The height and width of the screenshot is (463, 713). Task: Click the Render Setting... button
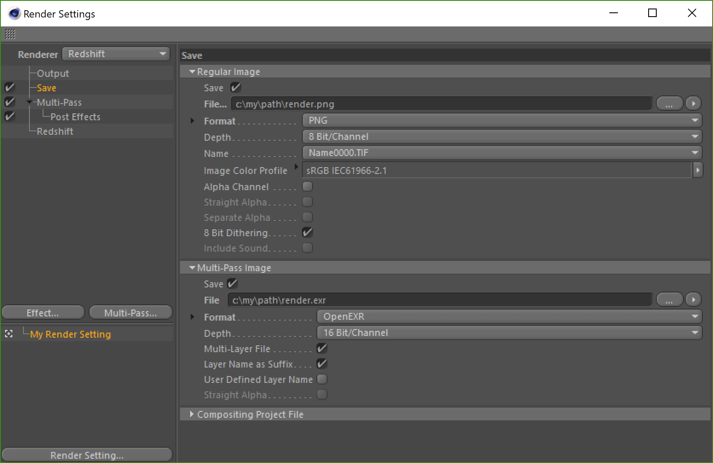coord(87,455)
